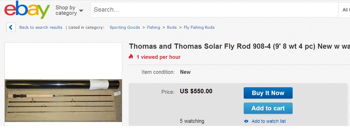Click the US $550.00 price text

tap(196, 91)
